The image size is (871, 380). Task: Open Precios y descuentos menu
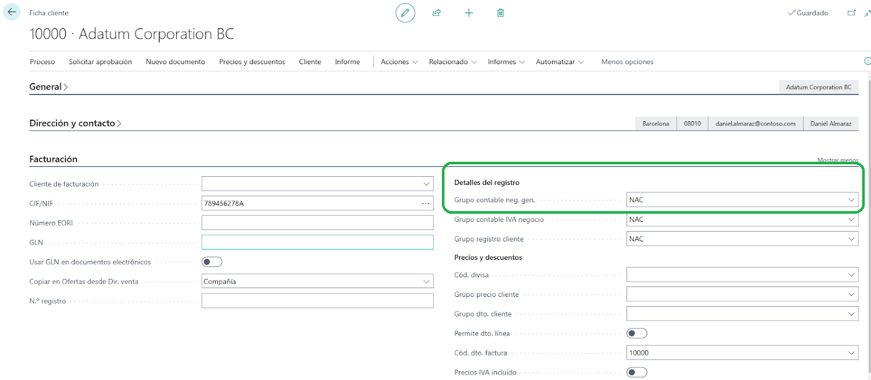pyautogui.click(x=252, y=62)
